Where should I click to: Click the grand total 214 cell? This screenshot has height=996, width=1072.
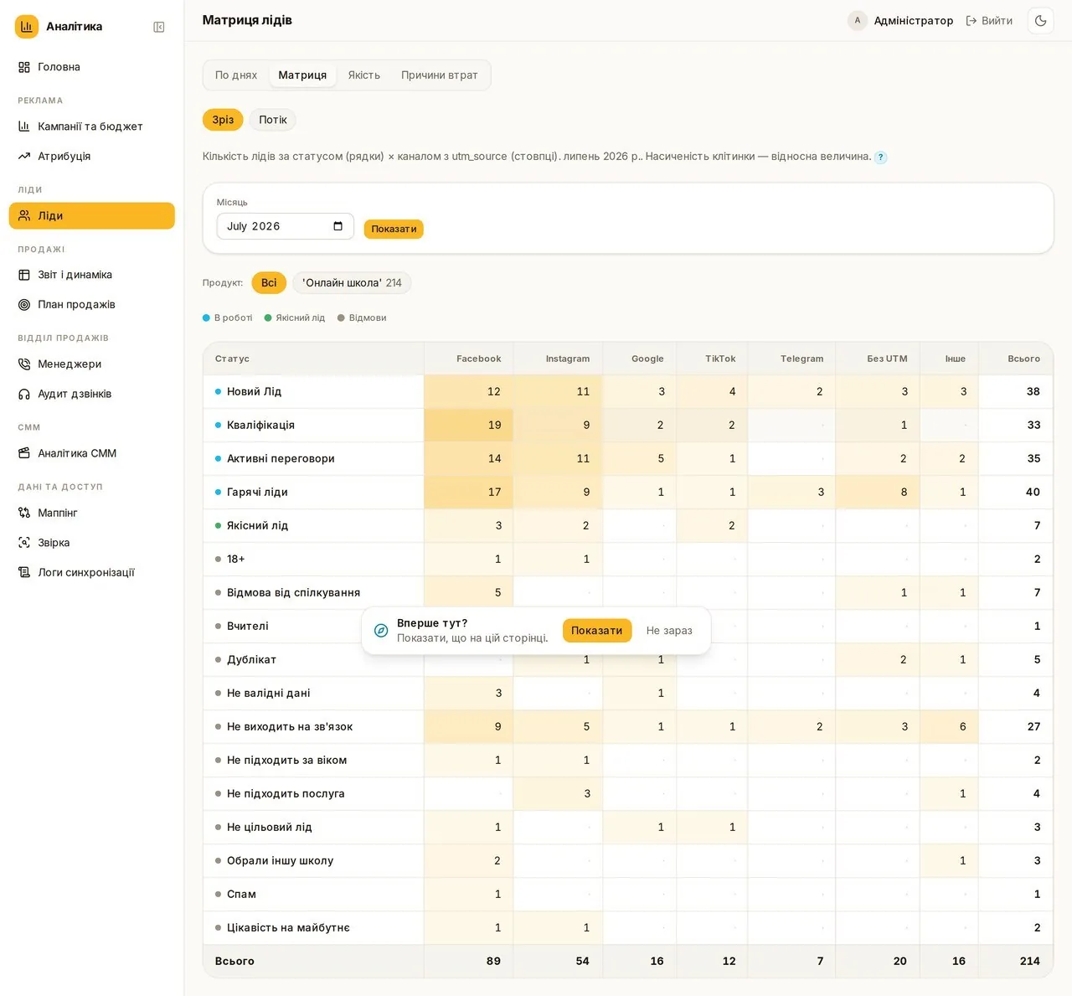click(1016, 961)
